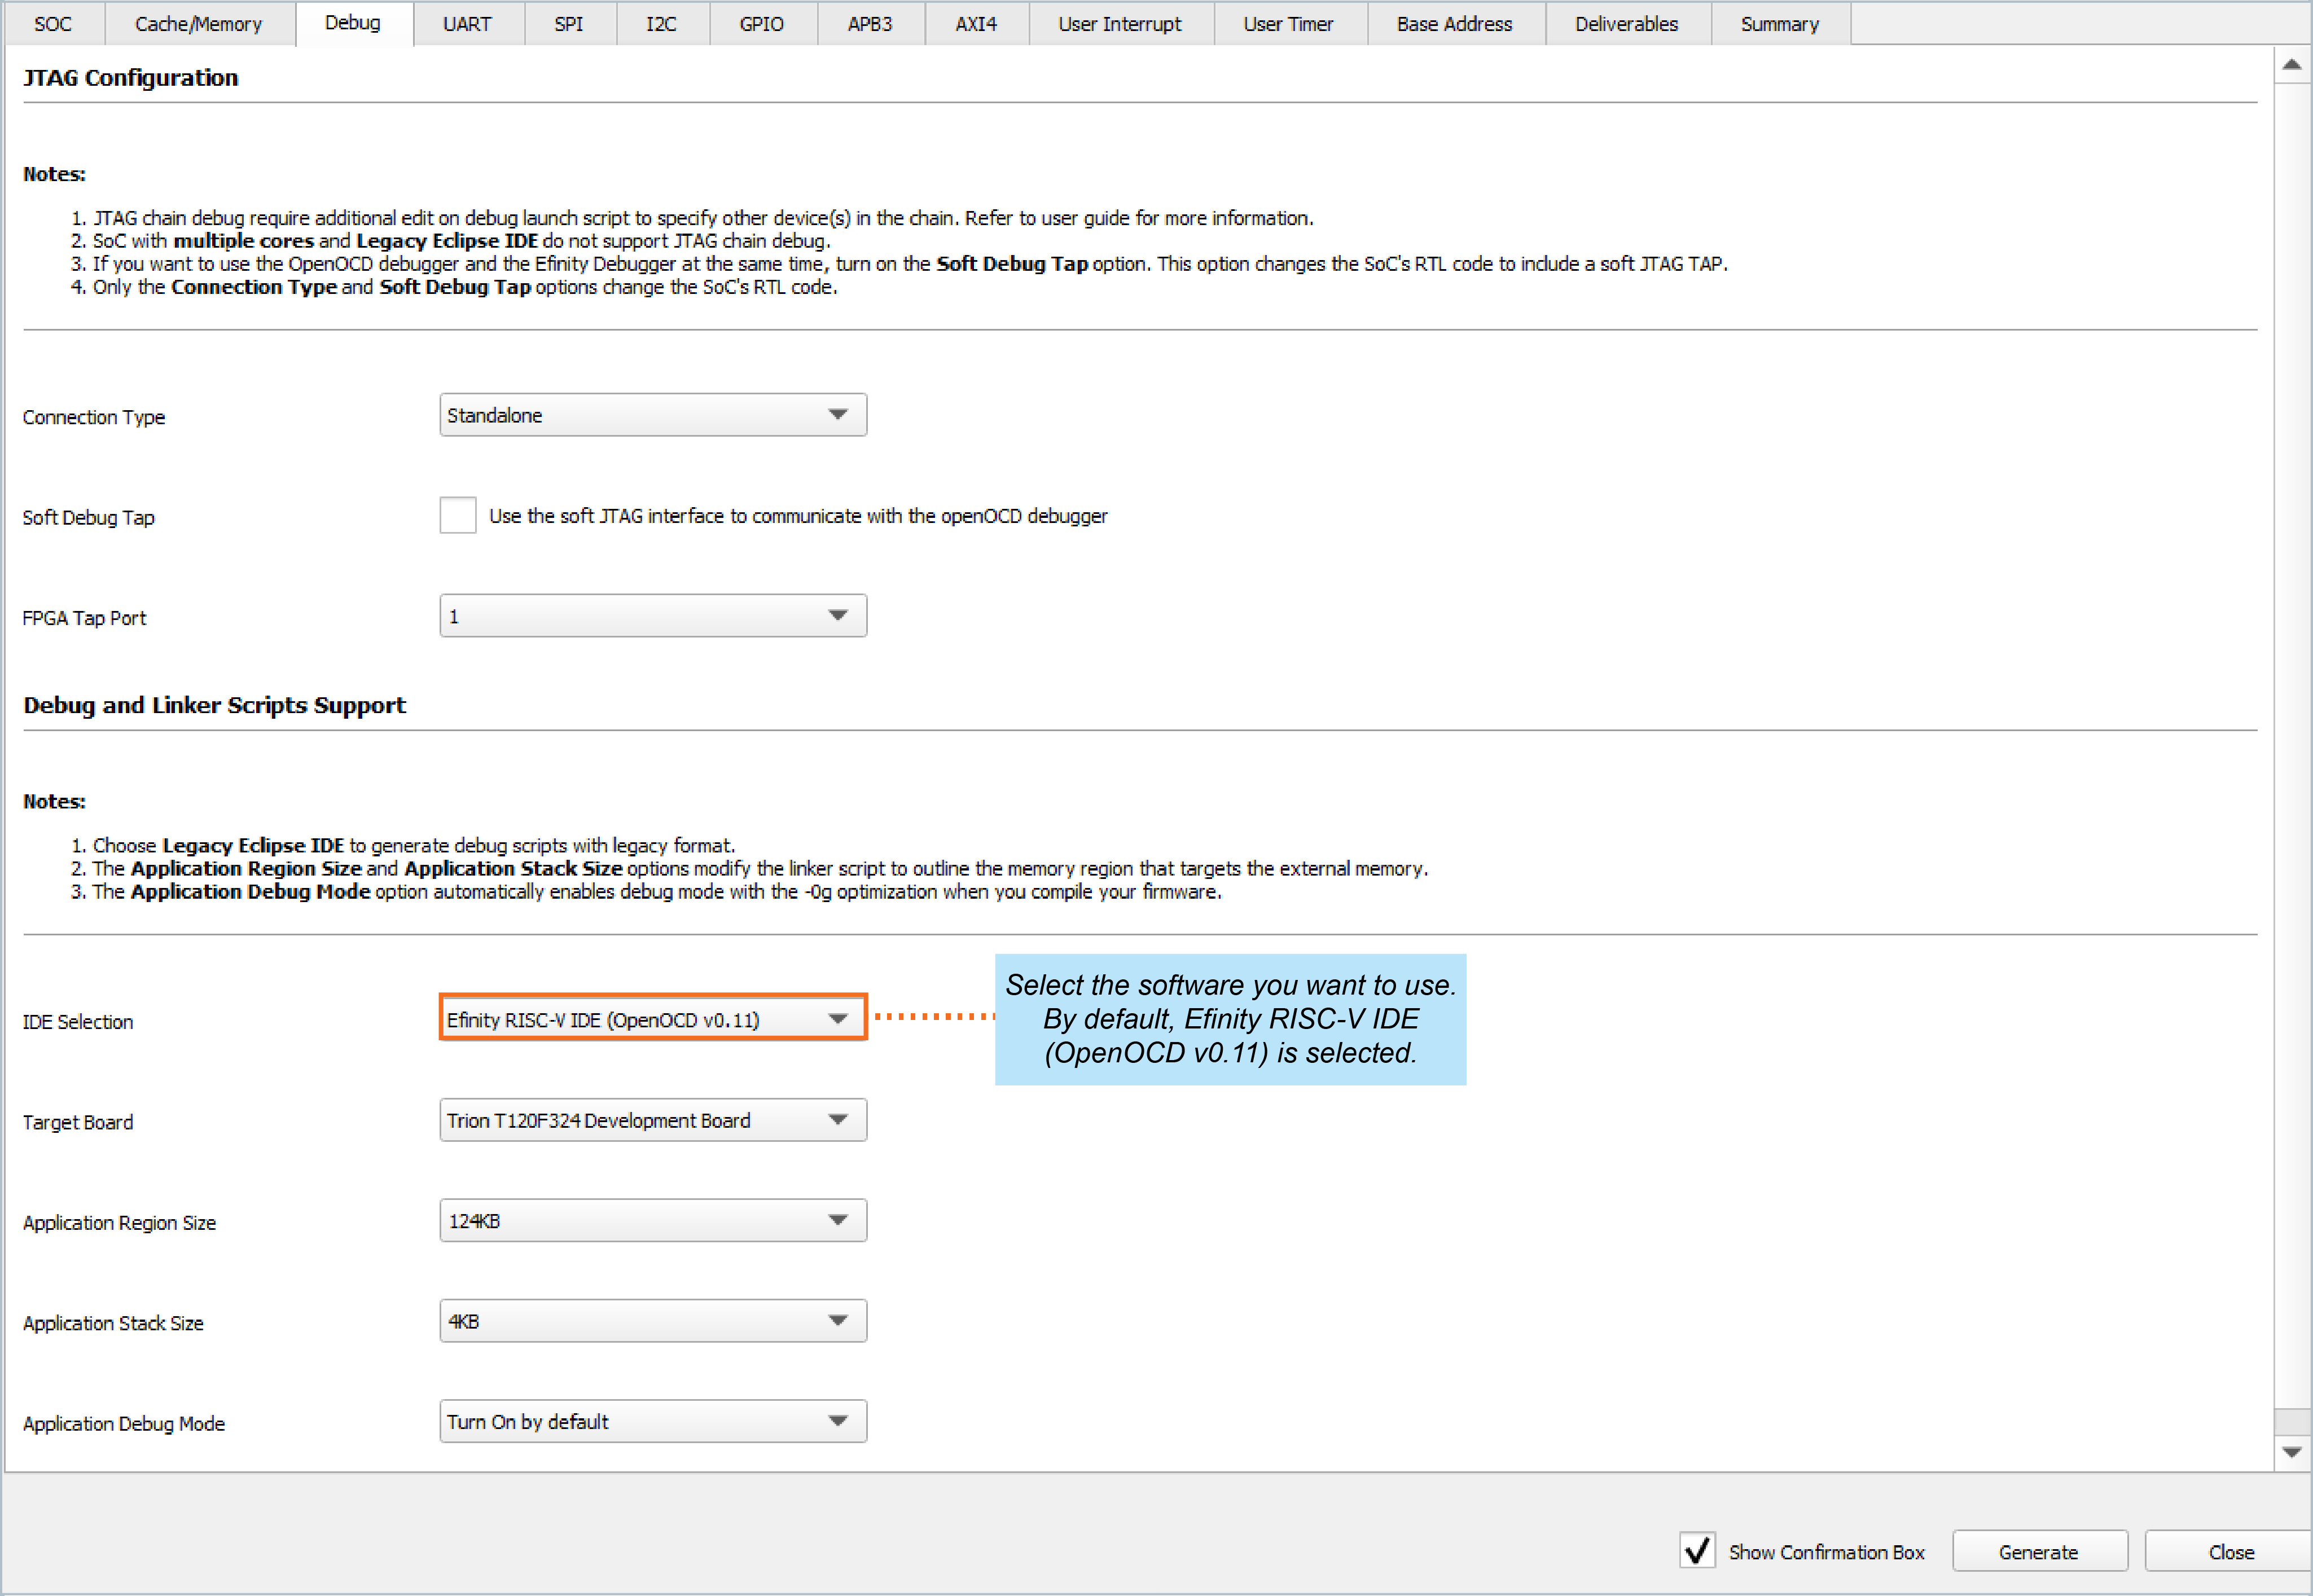Open the Target Board dropdown
Viewport: 2313px width, 1596px height.
(x=652, y=1120)
